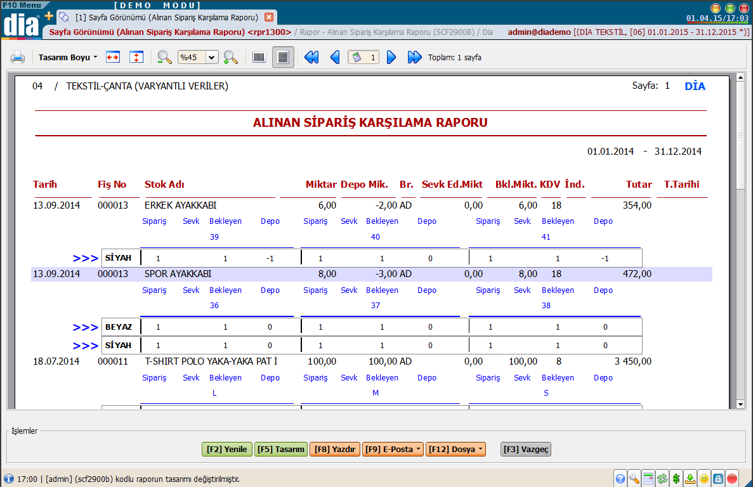The image size is (753, 487).
Task: Open the [F12] Dosya dropdown button
Action: click(x=455, y=449)
